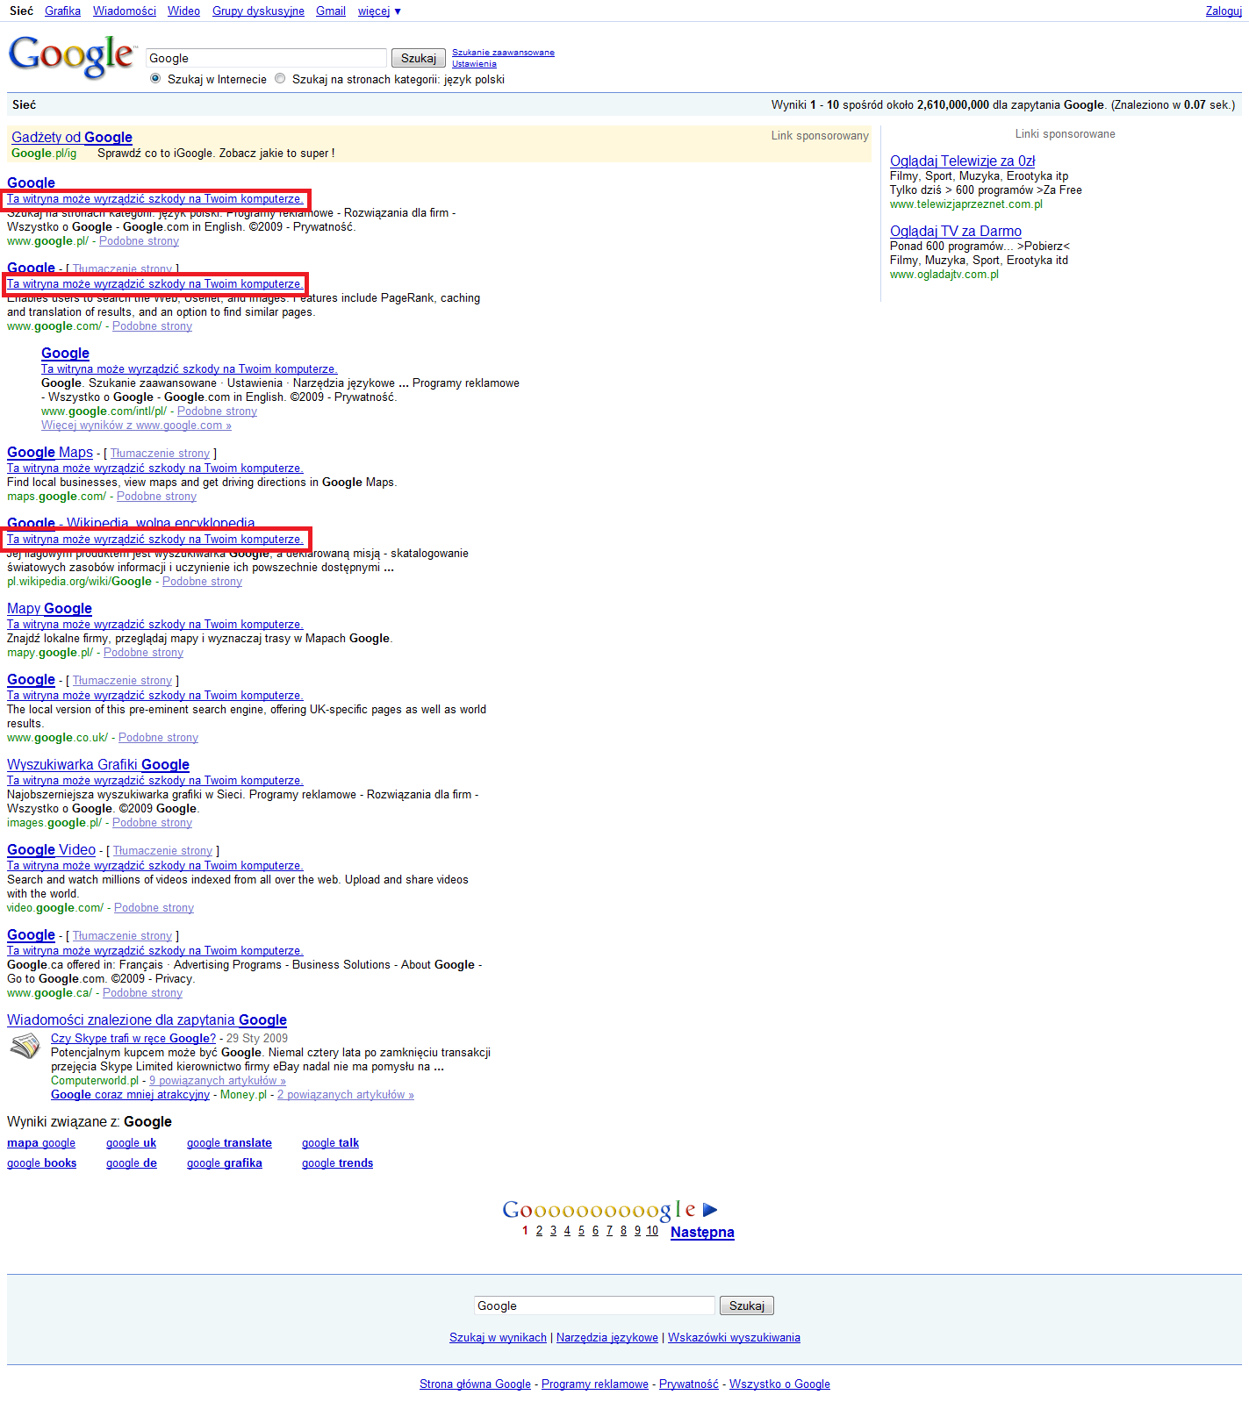Click 'Podobne strony' for video.google.com result
The image size is (1249, 1402).
[154, 908]
